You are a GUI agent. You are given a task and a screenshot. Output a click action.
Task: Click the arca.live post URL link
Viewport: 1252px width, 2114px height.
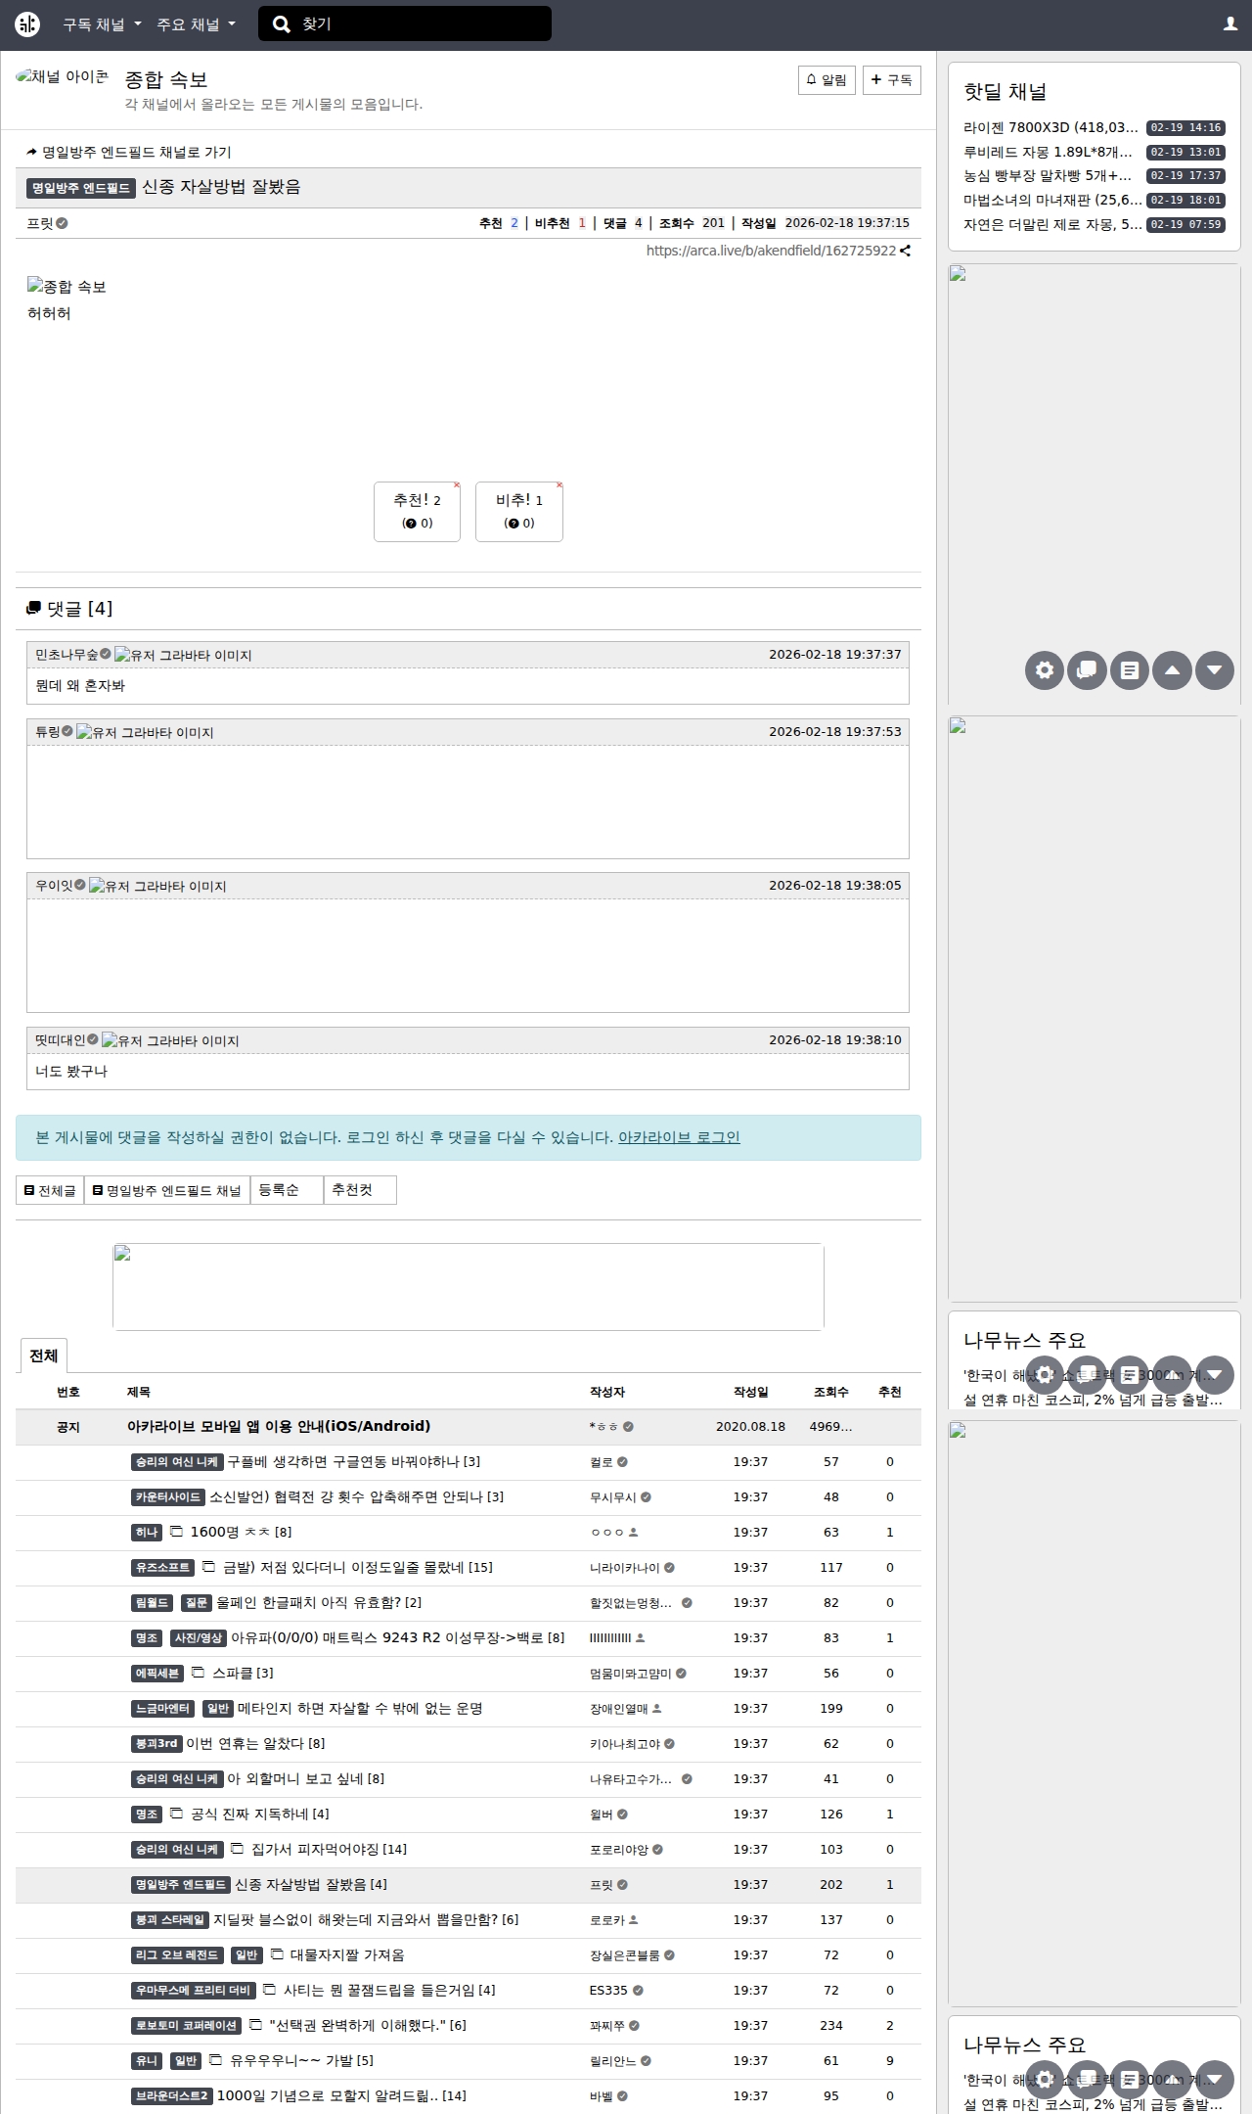(x=771, y=251)
